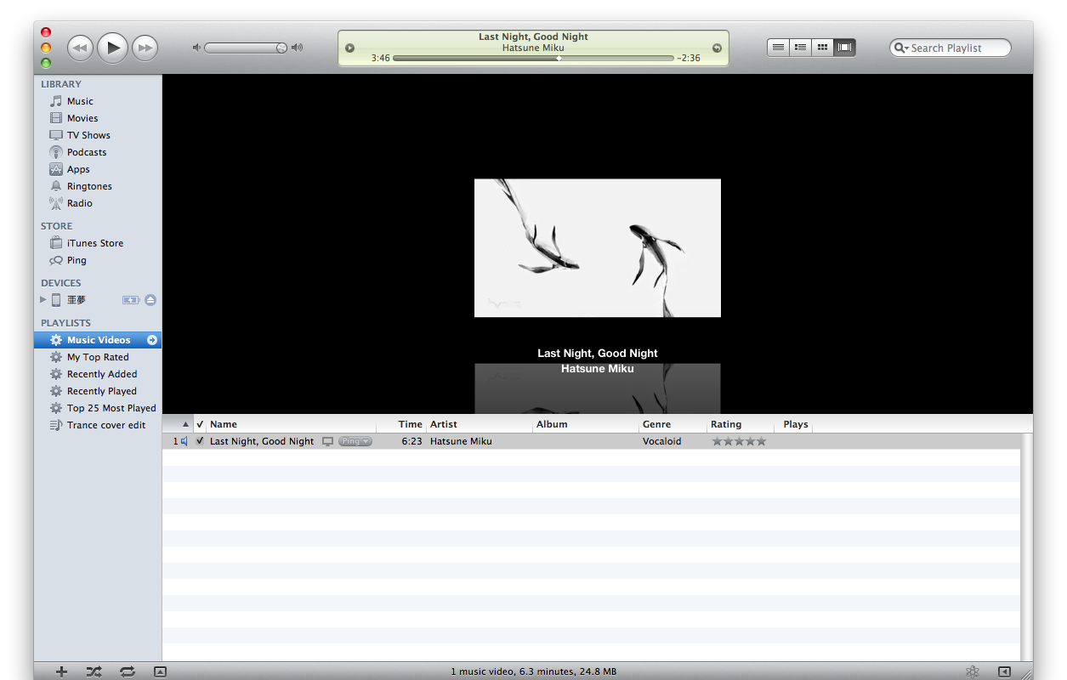Viewport: 1067px width, 680px height.
Task: Click the device battery indicator icon
Action: pyautogui.click(x=131, y=300)
